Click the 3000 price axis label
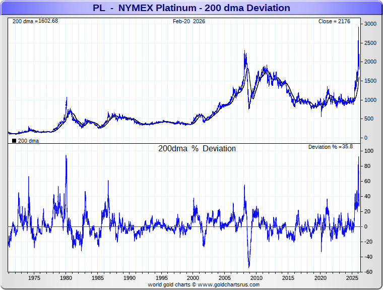 tap(370, 24)
